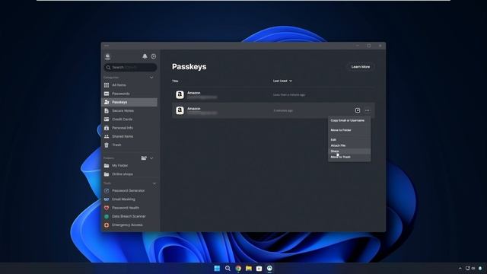Choose Edit in context menu
Screen dimensions: 487x274
click(x=349, y=140)
